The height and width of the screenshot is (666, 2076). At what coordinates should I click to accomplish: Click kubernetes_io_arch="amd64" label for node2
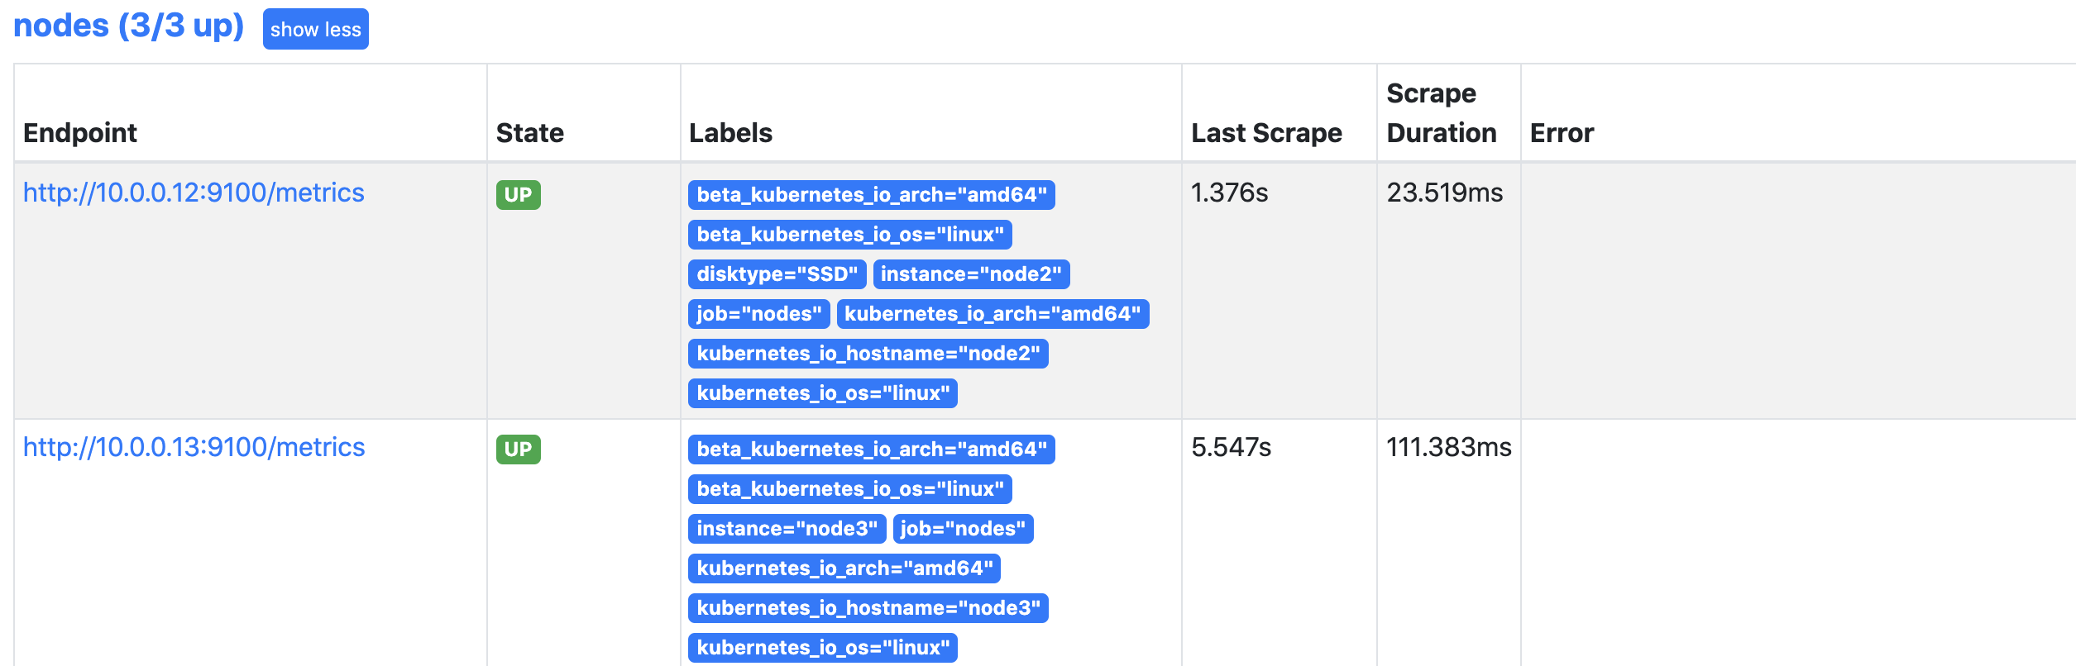click(x=992, y=314)
